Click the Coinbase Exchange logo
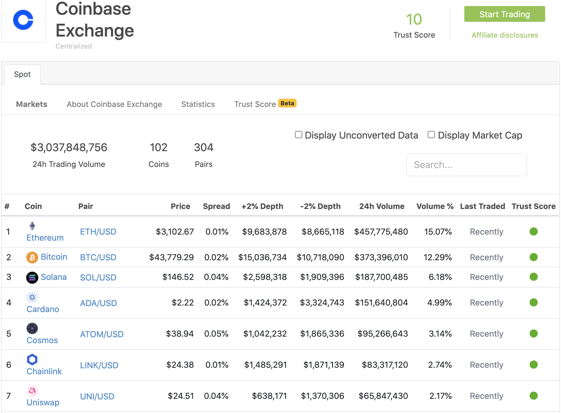Viewport: 561px width, 413px height. tap(23, 20)
